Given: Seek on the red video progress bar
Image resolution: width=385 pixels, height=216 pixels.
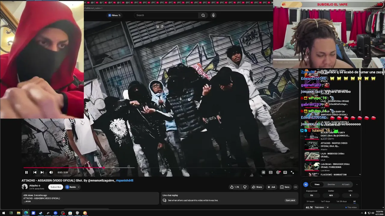Looking at the screenshot, I should 64,168.
